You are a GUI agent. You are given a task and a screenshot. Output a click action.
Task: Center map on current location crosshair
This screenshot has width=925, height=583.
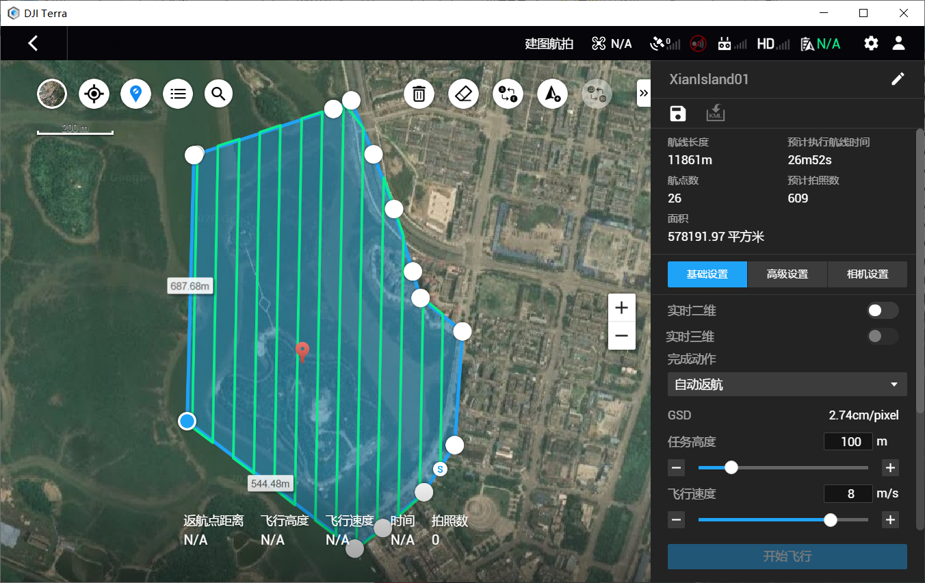point(94,94)
